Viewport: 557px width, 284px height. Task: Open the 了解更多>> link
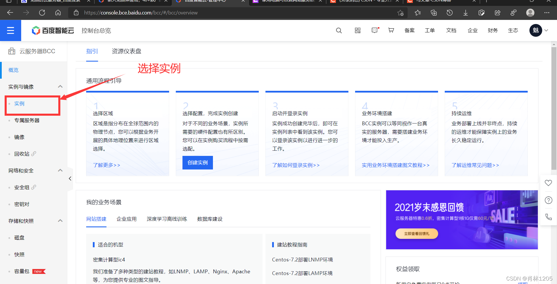pos(106,165)
